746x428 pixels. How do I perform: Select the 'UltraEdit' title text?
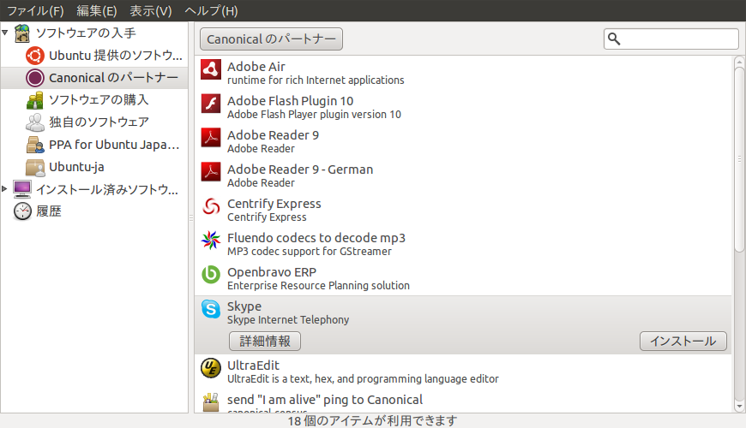[253, 366]
